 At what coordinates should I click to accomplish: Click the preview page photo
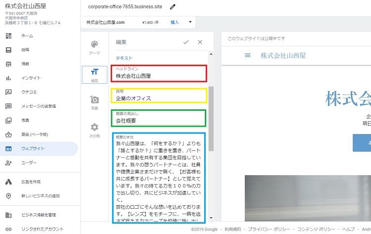coord(308,198)
